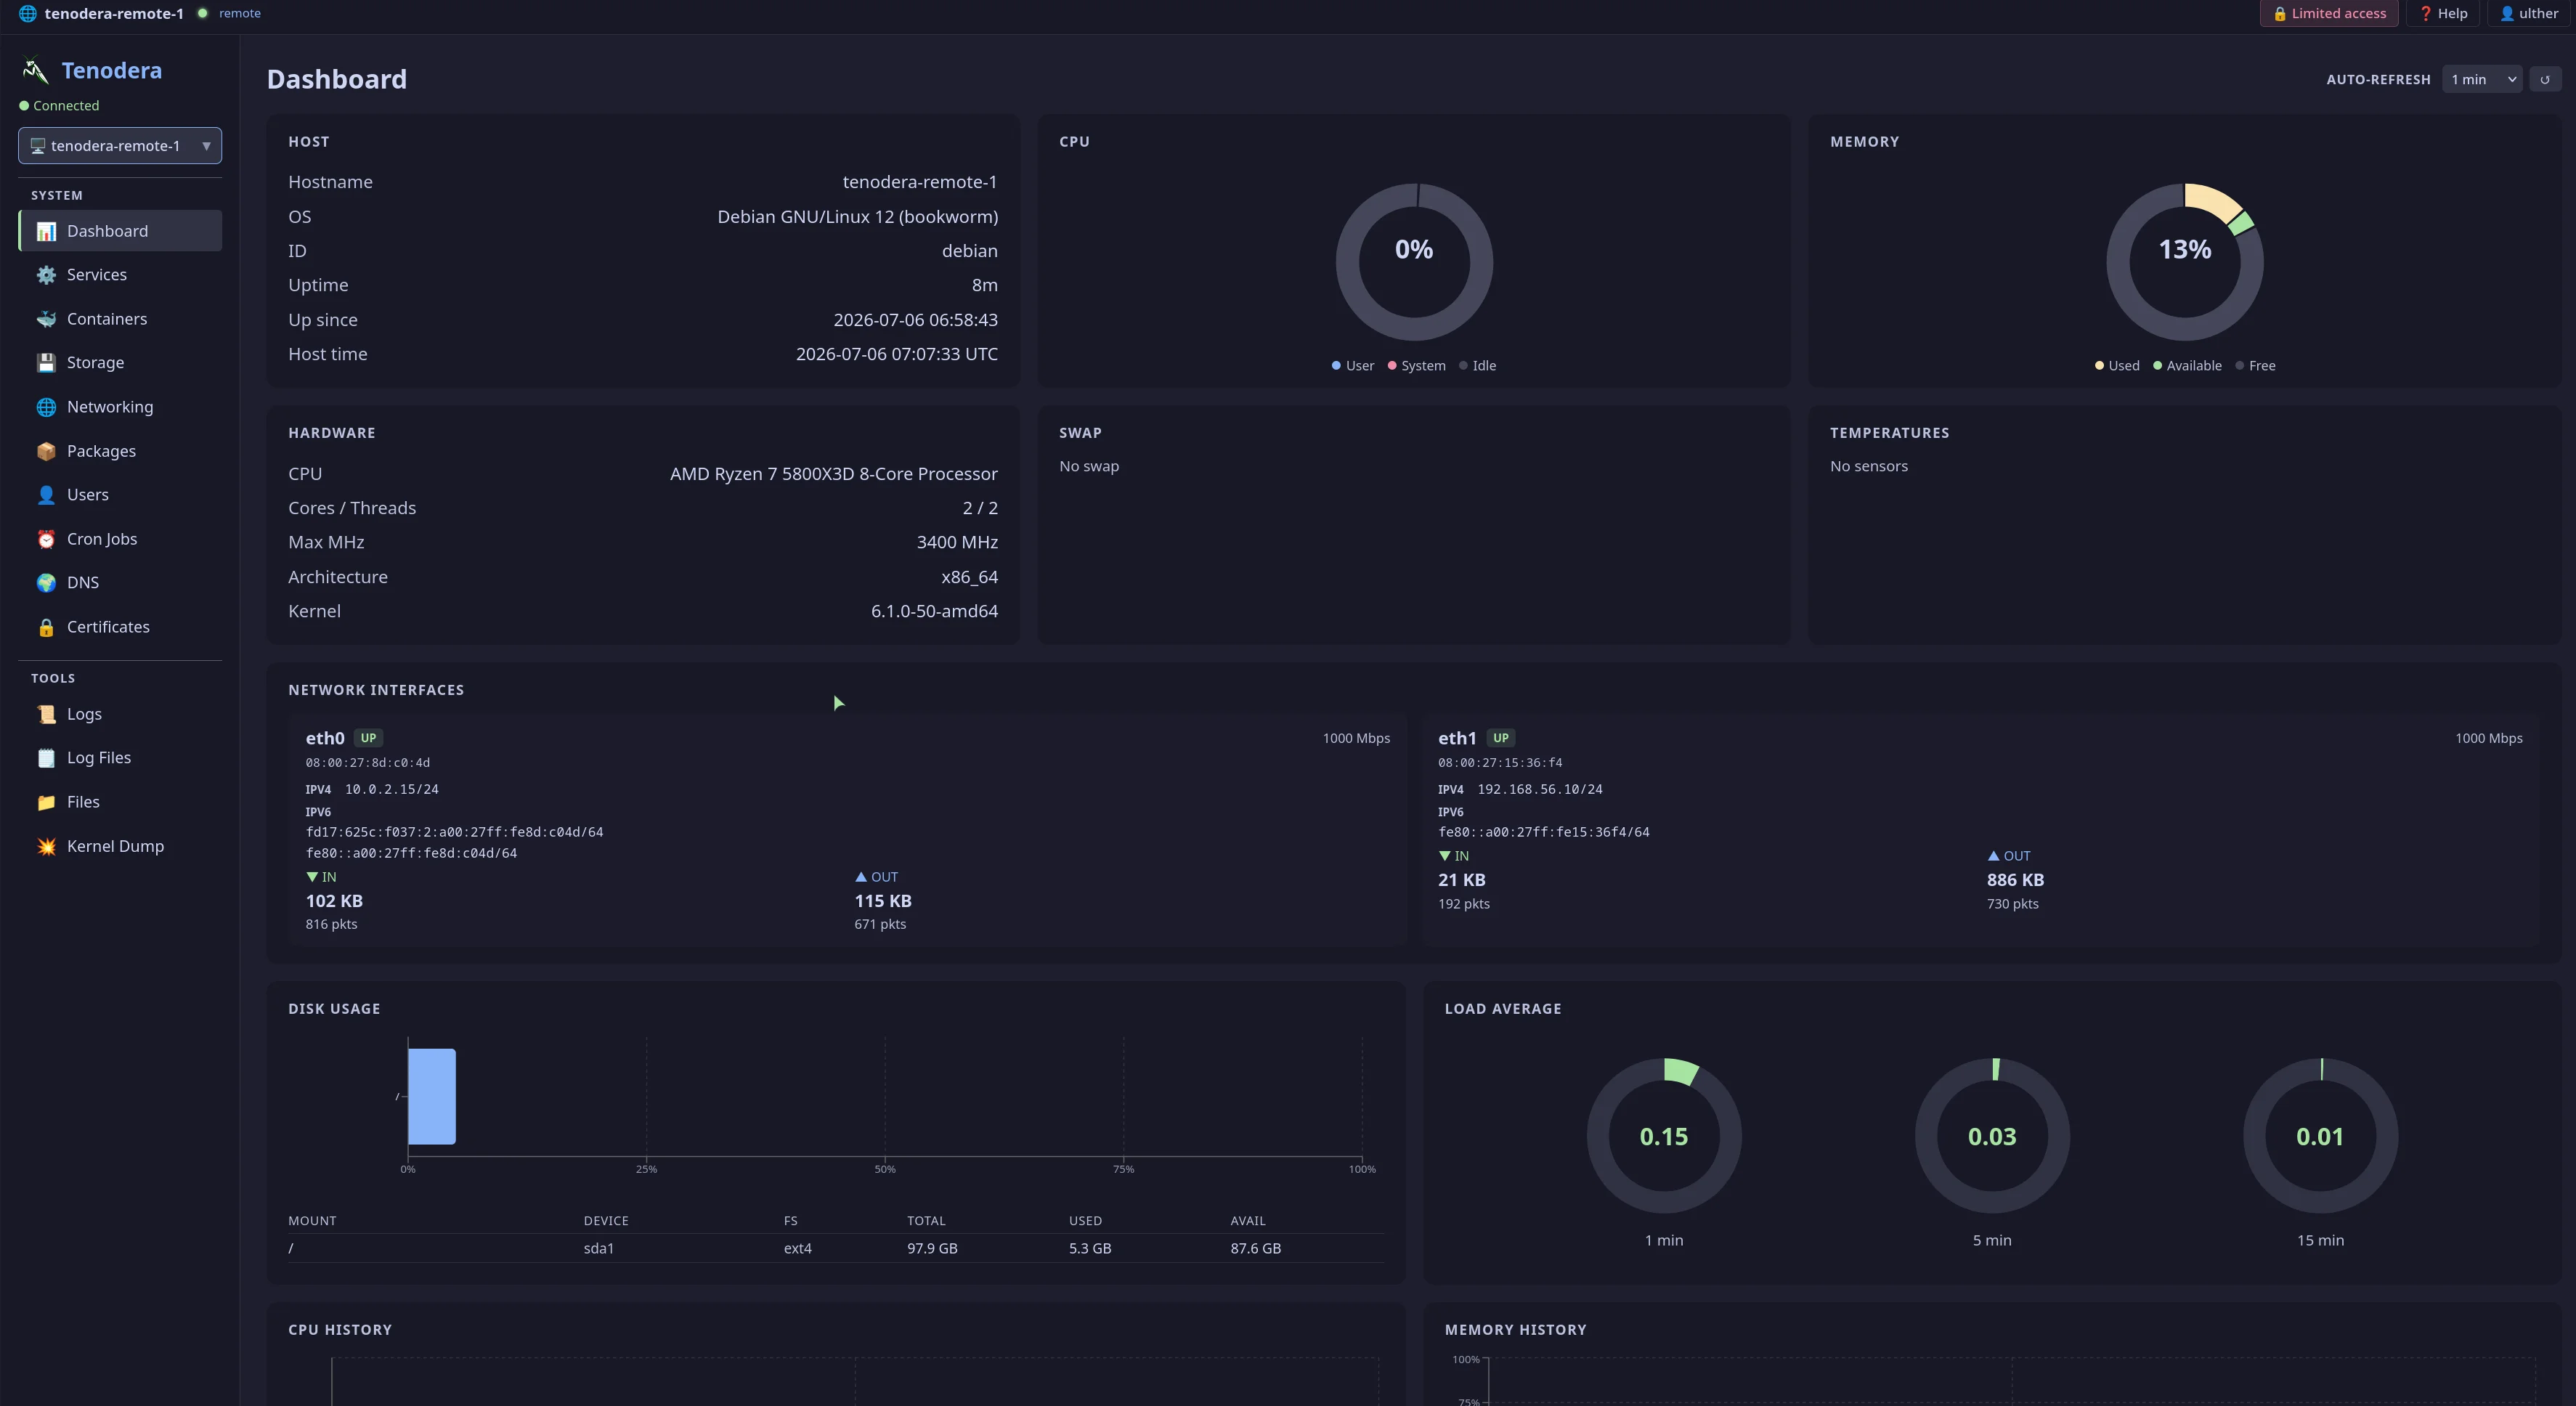Open the tenodera-remote-1 host selector dropdown
The width and height of the screenshot is (2576, 1406).
click(x=120, y=146)
